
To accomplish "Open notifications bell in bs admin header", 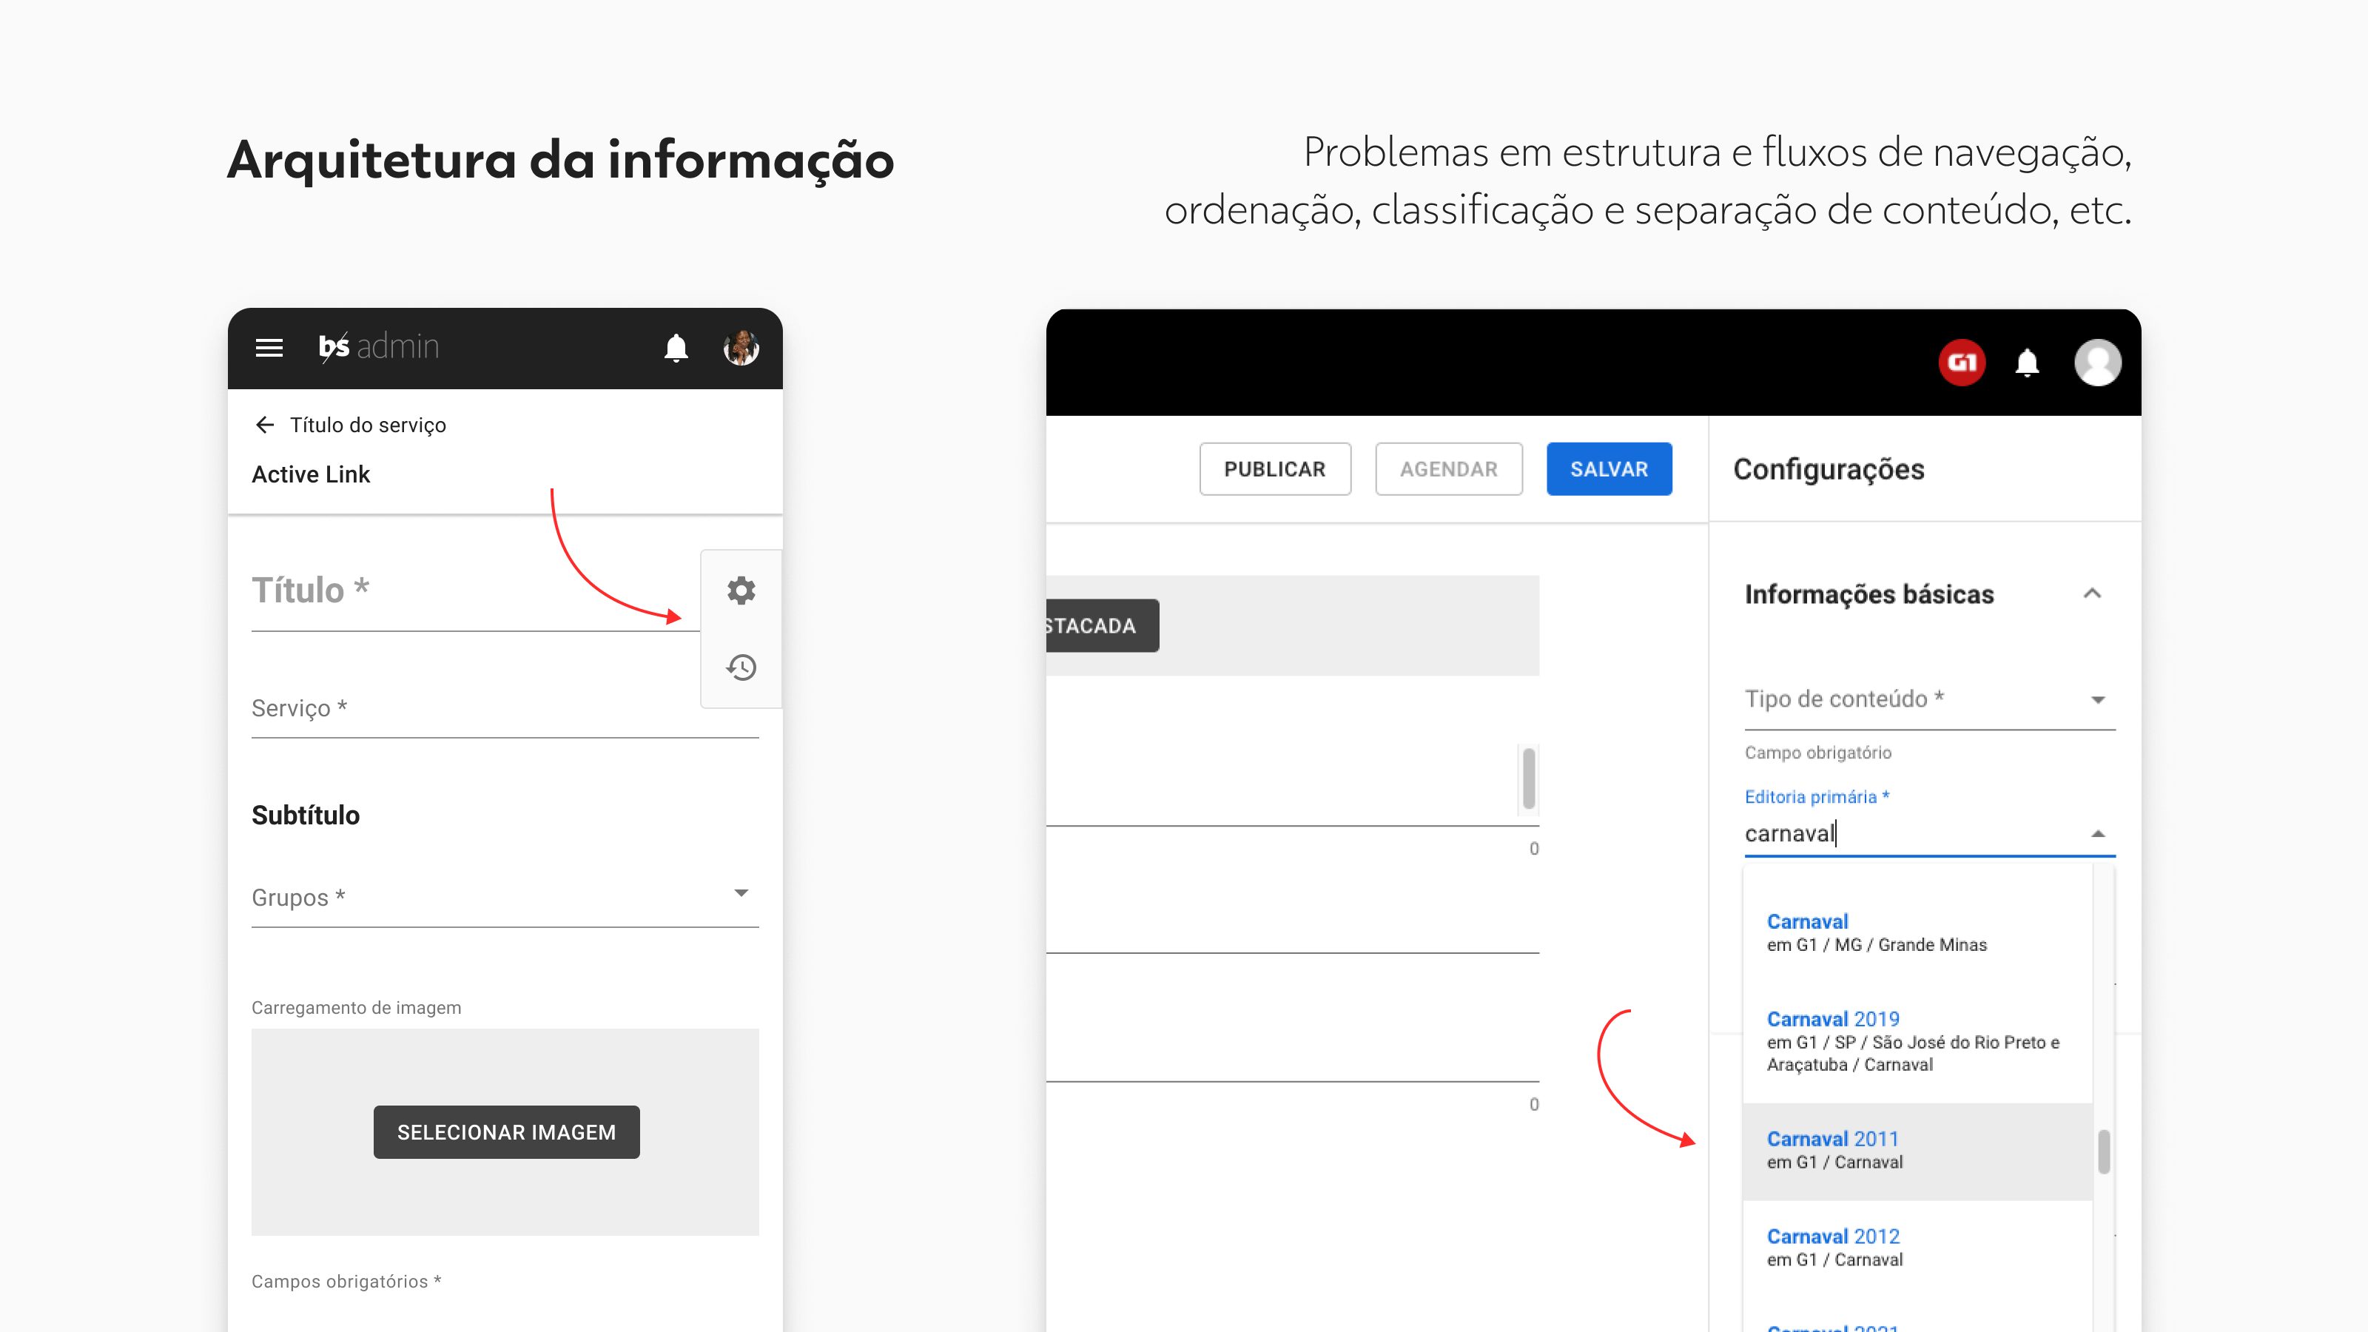I will (x=676, y=348).
